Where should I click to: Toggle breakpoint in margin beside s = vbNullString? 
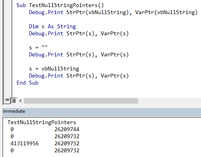pyautogui.click(x=8, y=69)
